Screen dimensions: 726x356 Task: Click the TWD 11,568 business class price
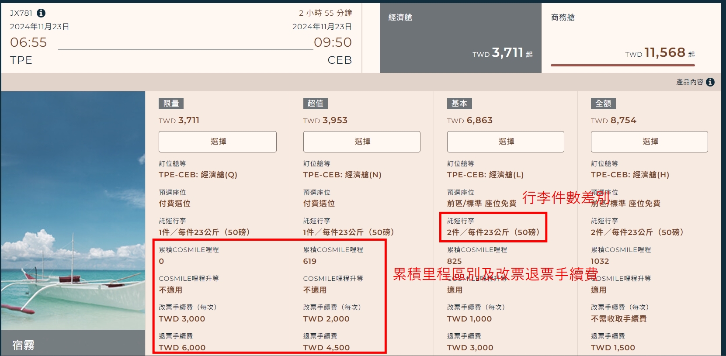click(659, 53)
